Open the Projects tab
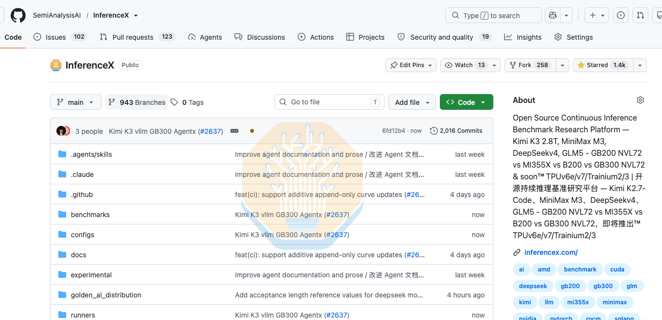This screenshot has height=320, width=662. pyautogui.click(x=365, y=37)
